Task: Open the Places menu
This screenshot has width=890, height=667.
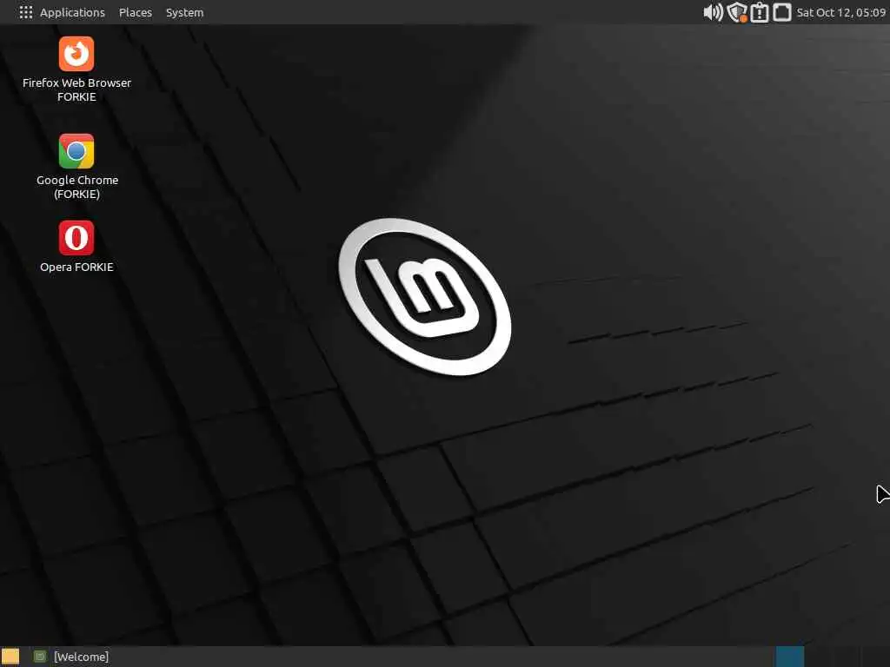Action: pos(135,12)
